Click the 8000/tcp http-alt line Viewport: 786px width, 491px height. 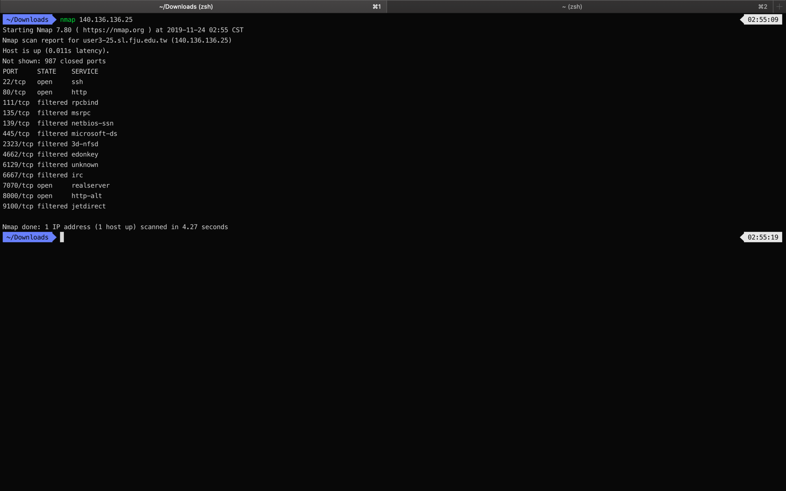(52, 196)
